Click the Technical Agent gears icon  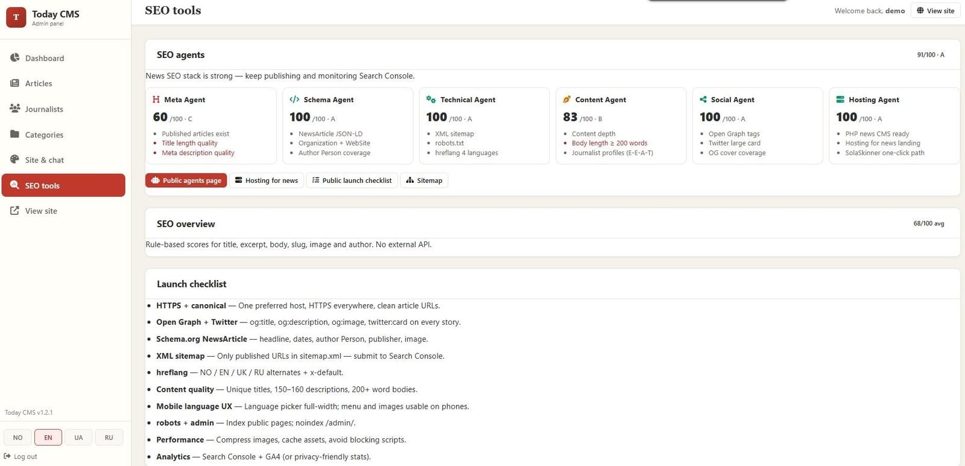coord(431,99)
